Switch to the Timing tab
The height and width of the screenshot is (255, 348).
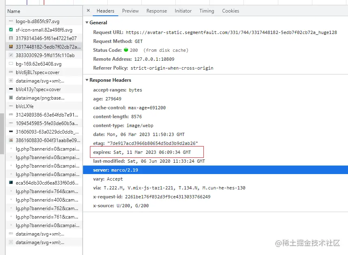point(207,11)
